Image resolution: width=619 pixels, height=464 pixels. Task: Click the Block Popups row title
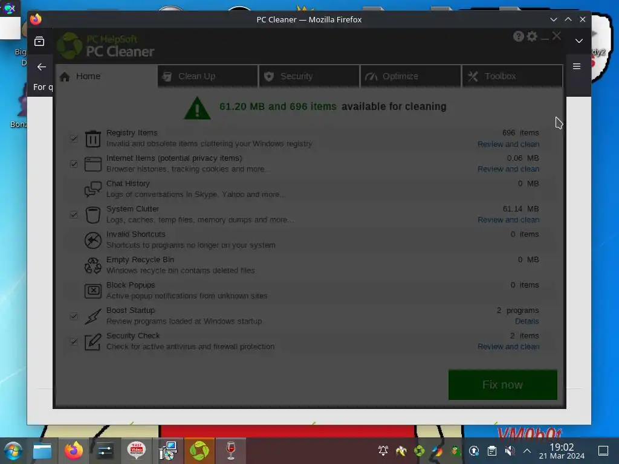click(131, 285)
